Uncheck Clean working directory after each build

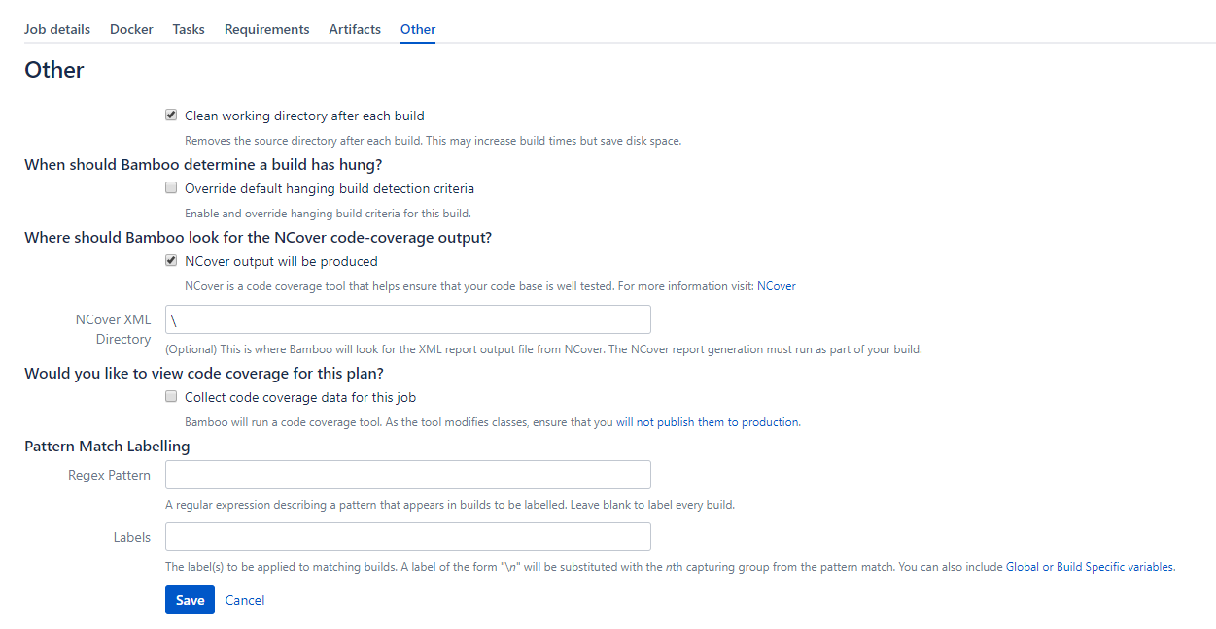[171, 115]
